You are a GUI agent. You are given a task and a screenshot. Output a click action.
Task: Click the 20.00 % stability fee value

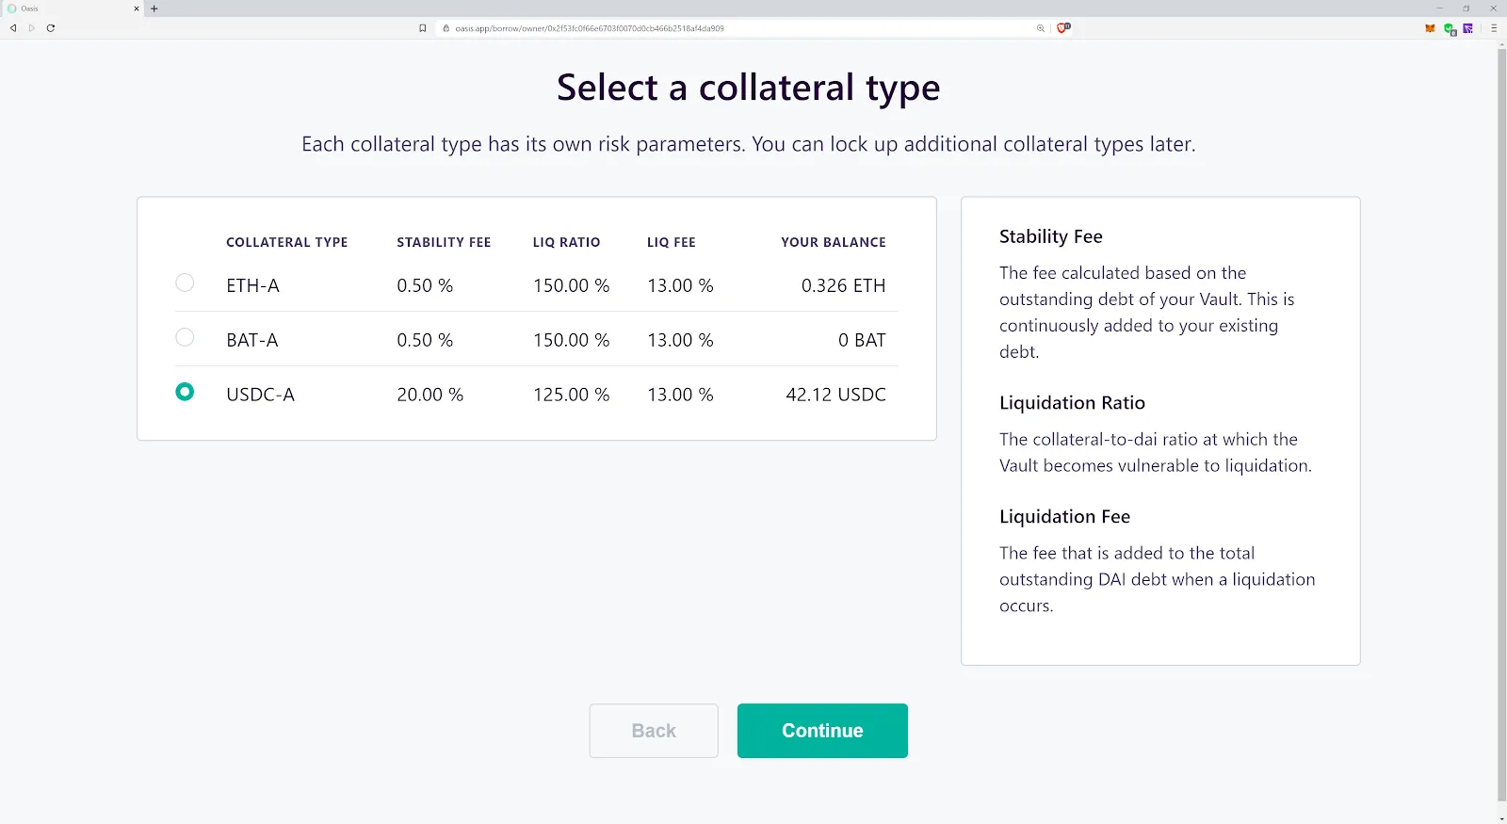(x=429, y=395)
